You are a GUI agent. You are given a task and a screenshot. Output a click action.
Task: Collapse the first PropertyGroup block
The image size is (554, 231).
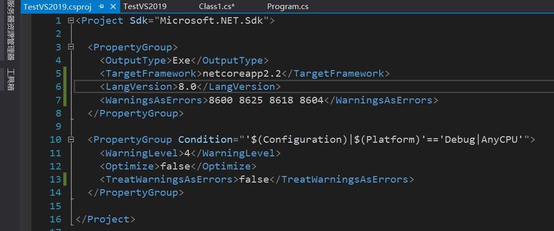tap(71, 47)
